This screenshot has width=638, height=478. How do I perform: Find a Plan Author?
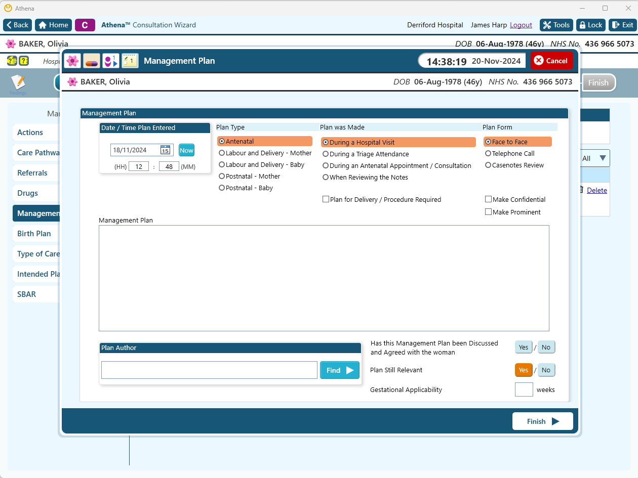coord(340,370)
